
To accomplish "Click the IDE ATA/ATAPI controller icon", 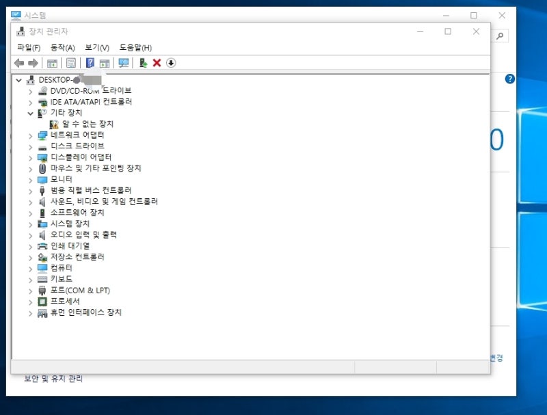I will (42, 102).
